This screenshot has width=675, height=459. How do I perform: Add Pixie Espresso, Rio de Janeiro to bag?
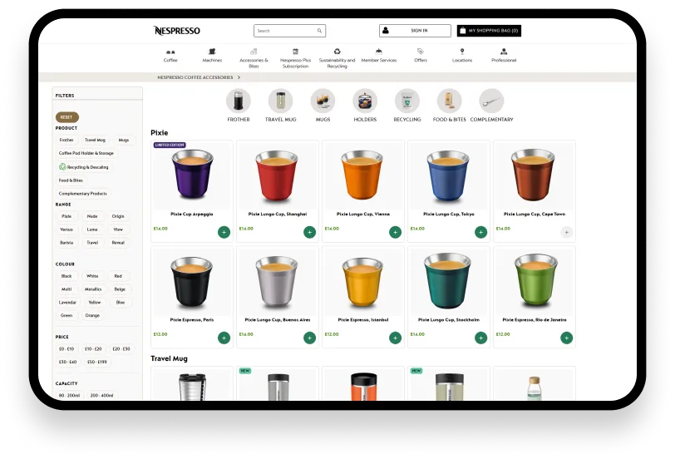[x=567, y=338]
